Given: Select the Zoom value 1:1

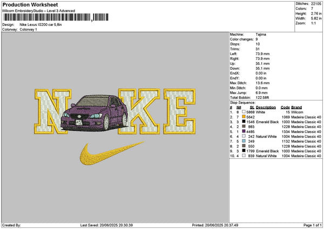Looking at the screenshot, I should (313, 23).
